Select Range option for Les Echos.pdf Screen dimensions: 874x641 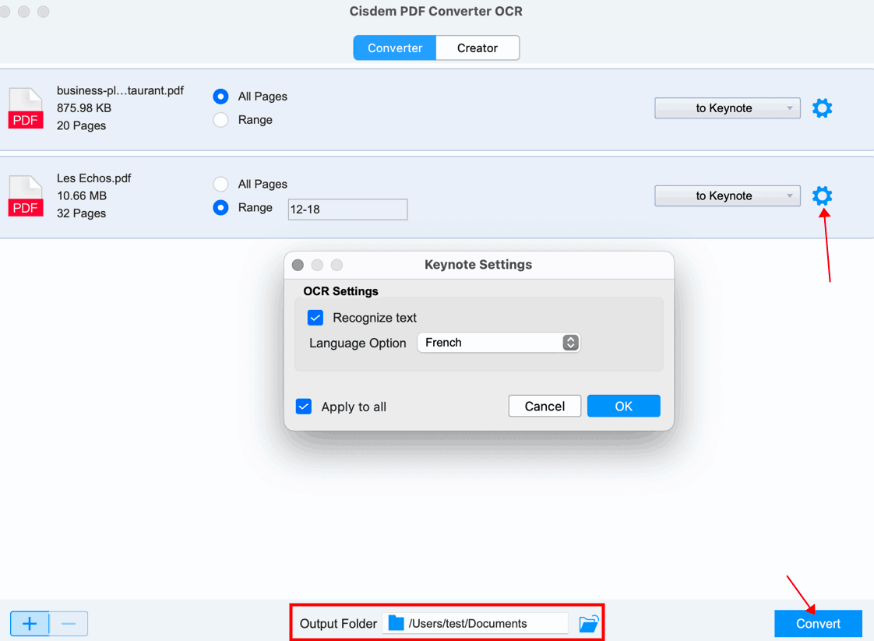[220, 207]
